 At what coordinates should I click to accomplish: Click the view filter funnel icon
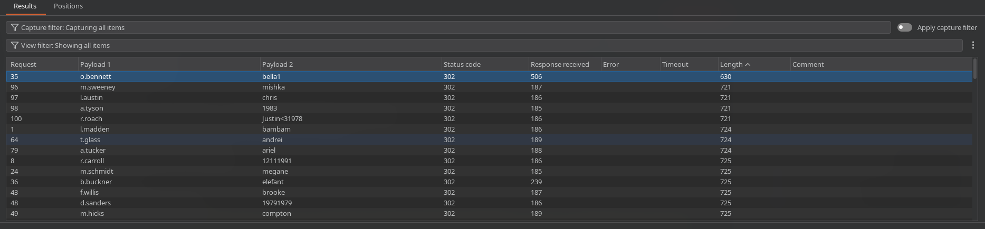click(15, 45)
